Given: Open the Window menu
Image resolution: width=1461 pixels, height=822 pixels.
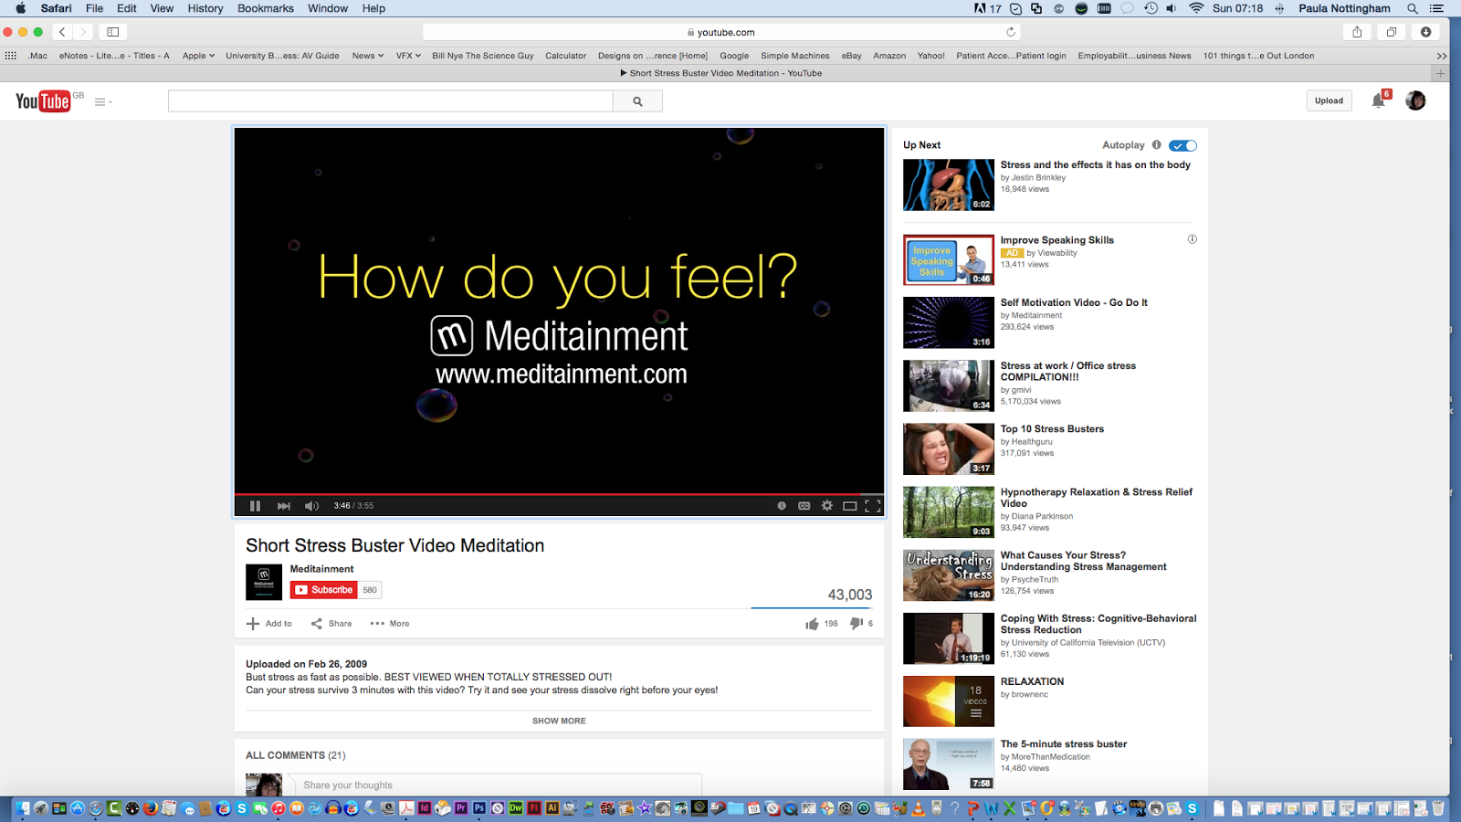Looking at the screenshot, I should point(328,8).
